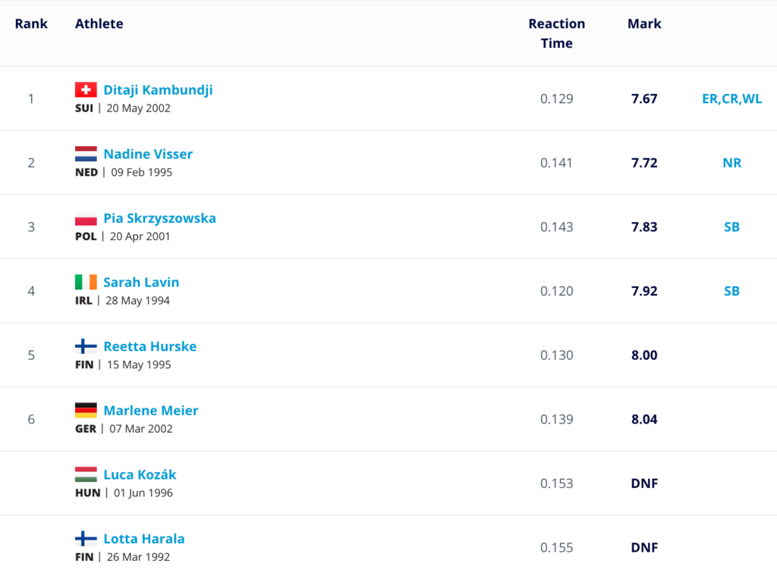777x576 pixels.
Task: Click the Finnish flag beside Reetta Hurske
Action: [86, 346]
